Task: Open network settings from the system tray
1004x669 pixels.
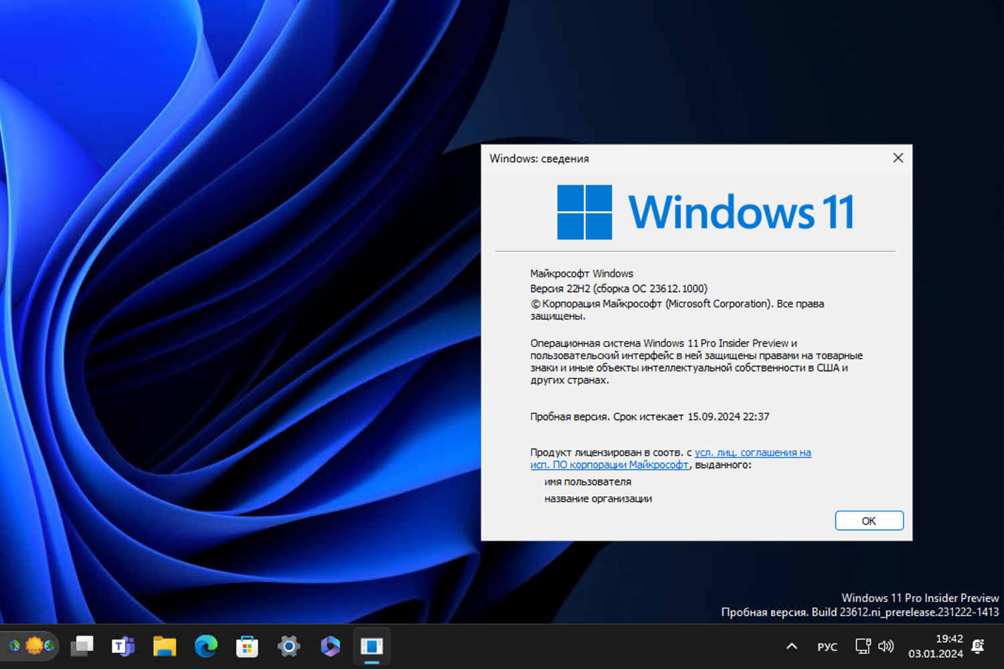Action: 862,646
